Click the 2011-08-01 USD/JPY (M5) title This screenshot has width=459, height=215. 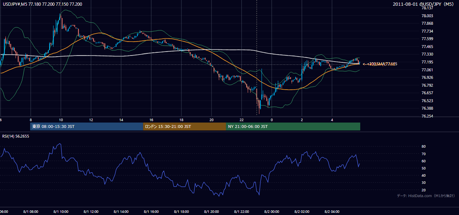424,4
